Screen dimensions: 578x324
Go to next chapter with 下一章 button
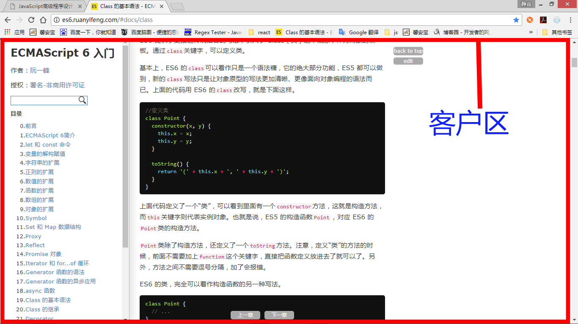click(x=279, y=315)
